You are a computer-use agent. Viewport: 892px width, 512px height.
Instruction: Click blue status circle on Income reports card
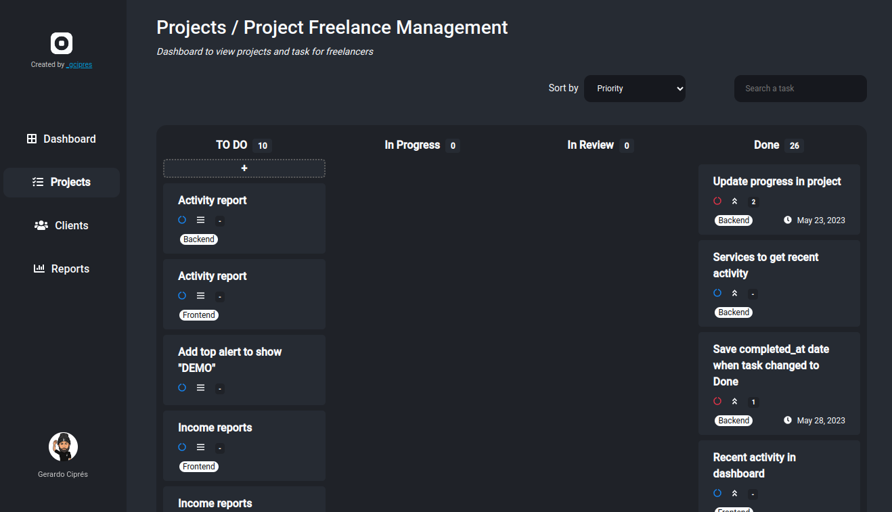[182, 447]
